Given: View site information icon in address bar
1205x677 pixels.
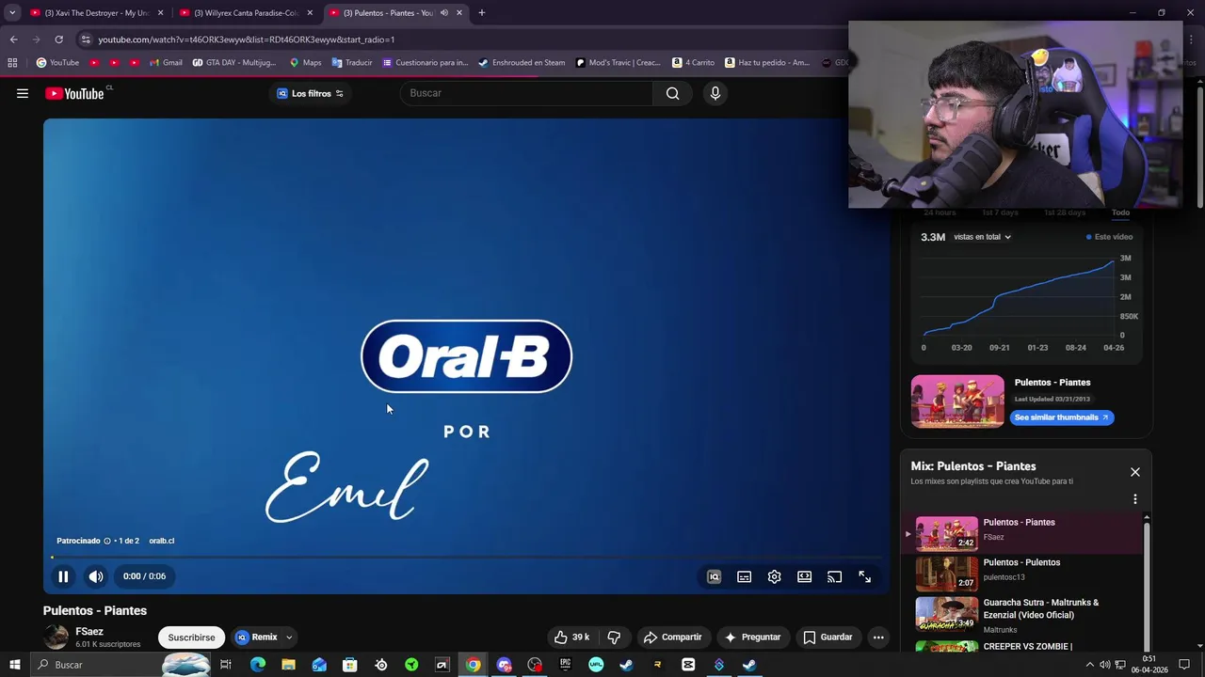Looking at the screenshot, I should pos(86,39).
